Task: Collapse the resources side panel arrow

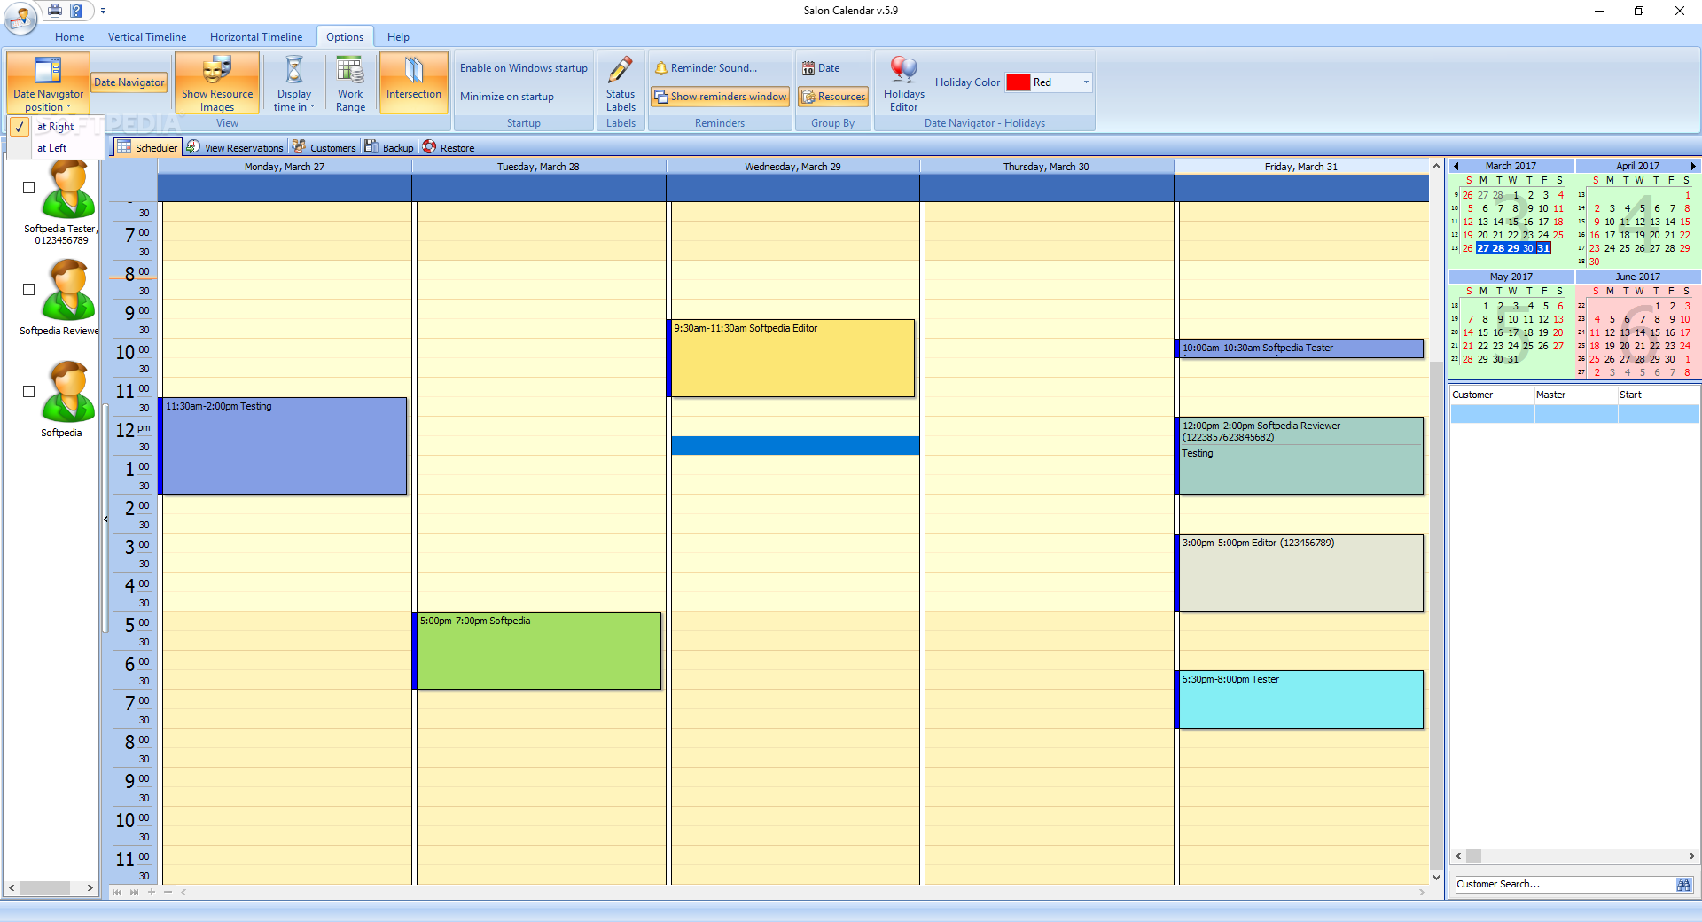Action: pyautogui.click(x=105, y=520)
